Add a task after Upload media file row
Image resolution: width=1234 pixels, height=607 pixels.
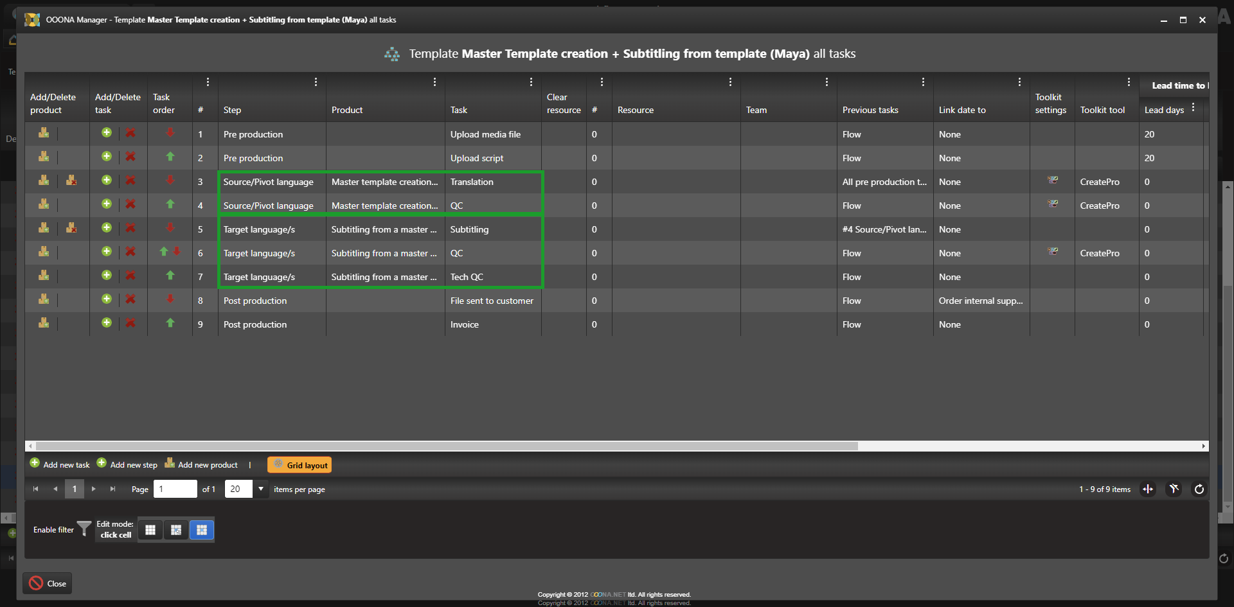pos(107,133)
